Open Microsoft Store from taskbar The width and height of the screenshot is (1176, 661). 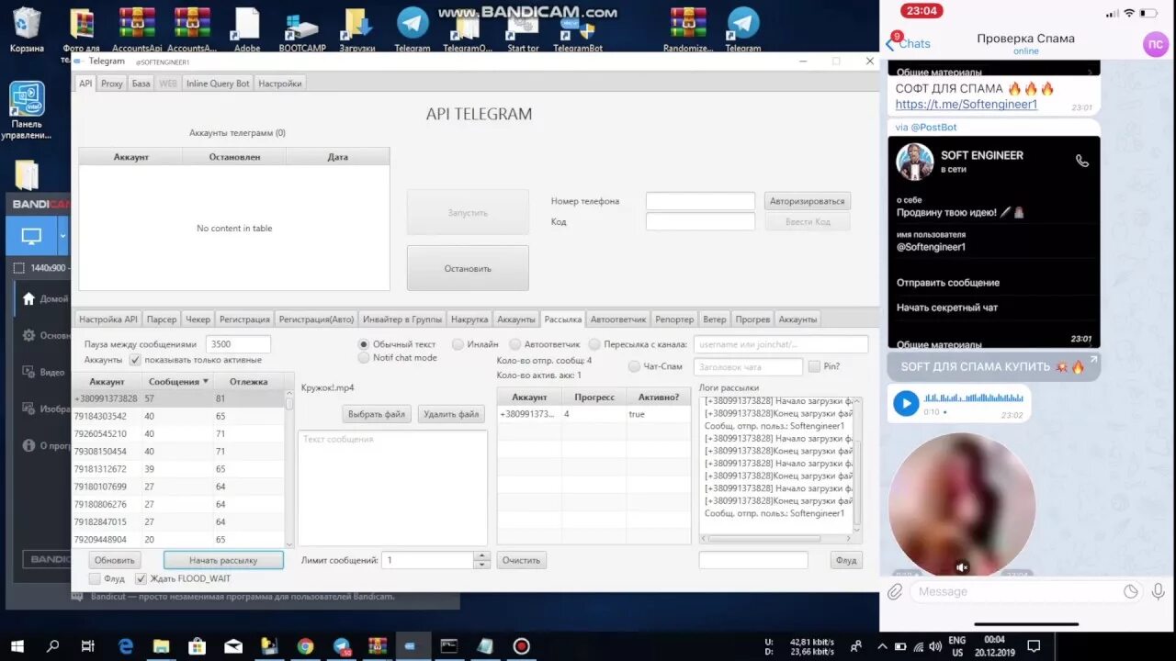[x=197, y=646]
